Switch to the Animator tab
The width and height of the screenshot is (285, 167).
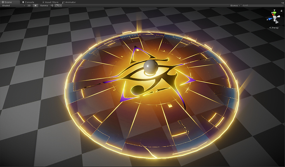pos(69,2)
